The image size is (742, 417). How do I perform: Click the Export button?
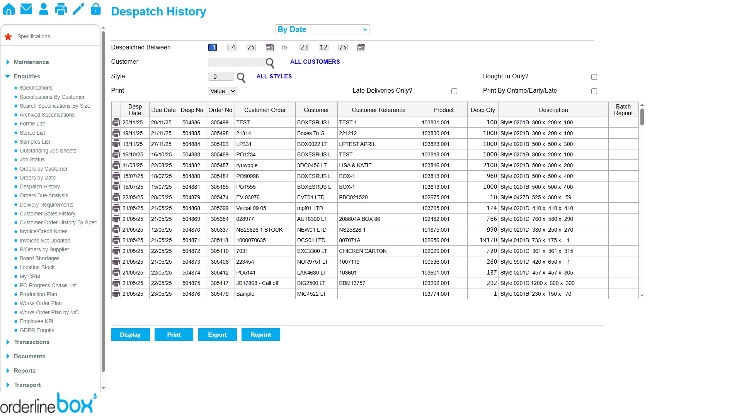point(217,335)
